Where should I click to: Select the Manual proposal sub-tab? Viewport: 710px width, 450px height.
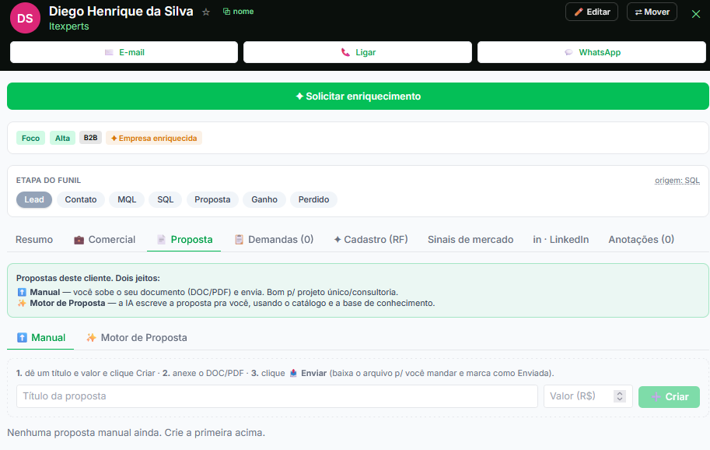pyautogui.click(x=40, y=338)
